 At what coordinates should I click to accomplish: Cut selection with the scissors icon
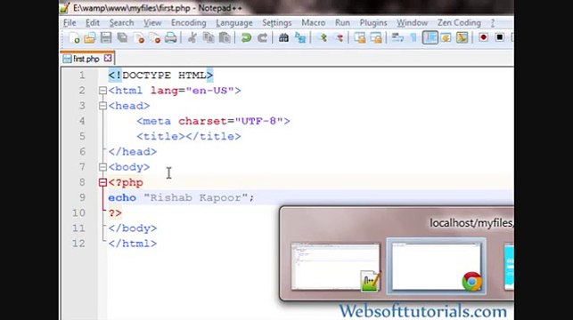pyautogui.click(x=192, y=37)
